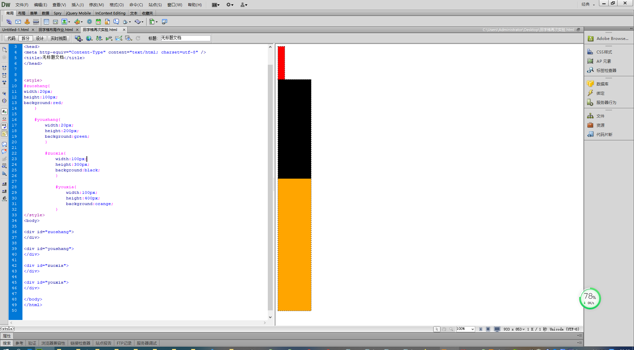Insert an email link icon
The image size is (634, 350).
tap(18, 22)
